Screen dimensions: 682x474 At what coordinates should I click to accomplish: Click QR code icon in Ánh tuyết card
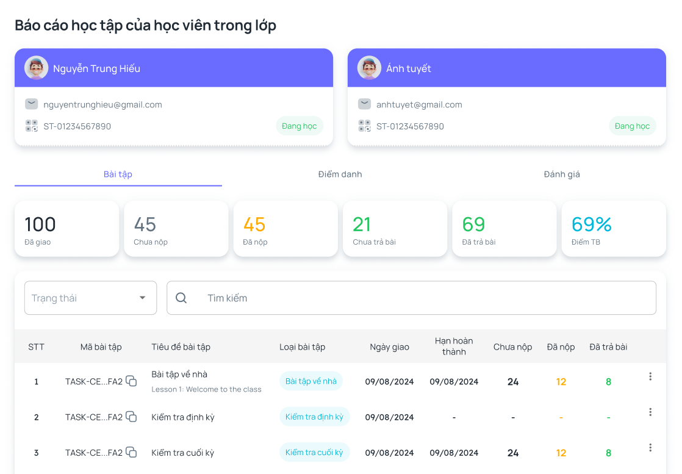coord(364,126)
